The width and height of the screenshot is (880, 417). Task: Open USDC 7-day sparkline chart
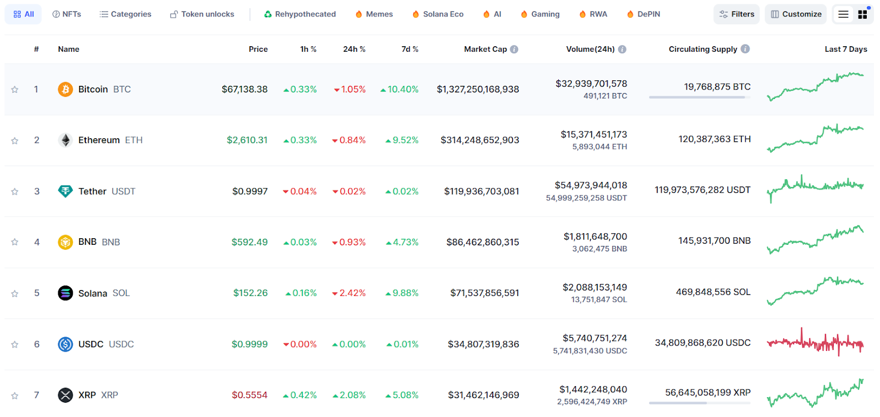coord(815,342)
